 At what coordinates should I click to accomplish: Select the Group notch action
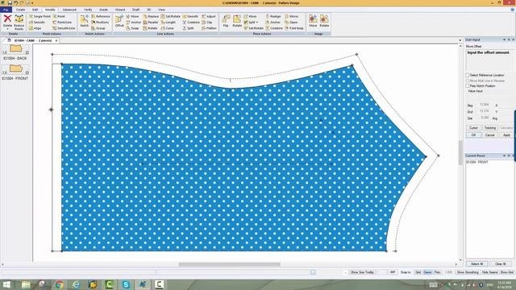(x=98, y=28)
